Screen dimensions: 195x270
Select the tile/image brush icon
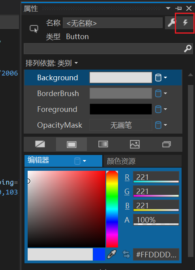click(x=135, y=144)
